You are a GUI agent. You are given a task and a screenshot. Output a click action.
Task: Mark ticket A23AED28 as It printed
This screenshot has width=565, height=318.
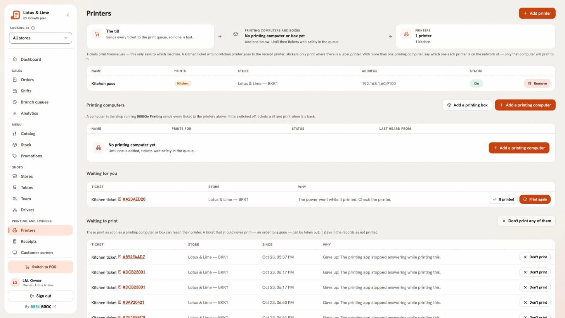(503, 199)
